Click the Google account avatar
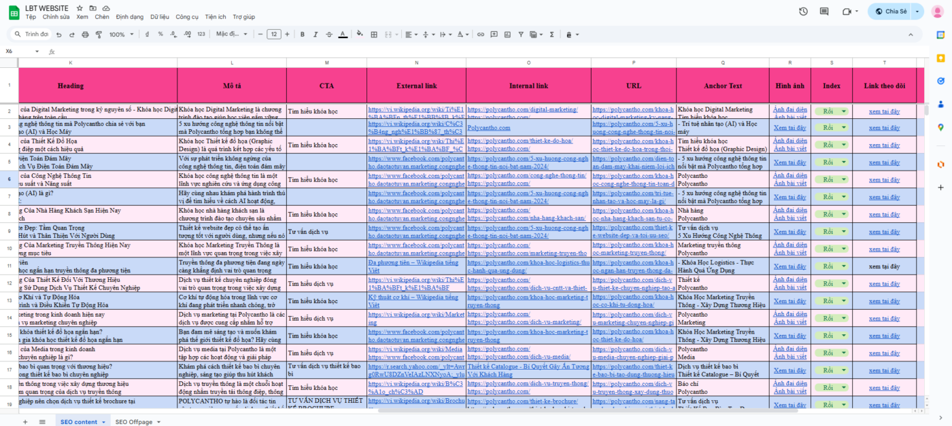 click(939, 12)
